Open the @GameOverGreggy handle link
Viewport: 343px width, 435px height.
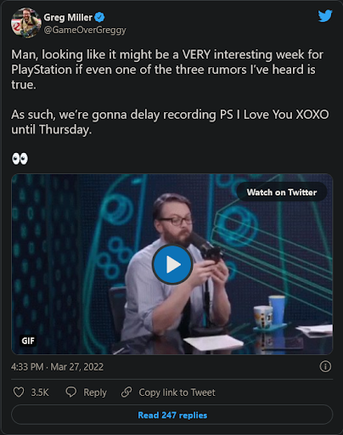pos(85,30)
